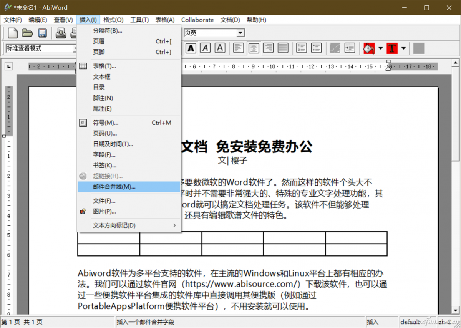Save the current document
The height and width of the screenshot is (328, 461).
tap(42, 33)
